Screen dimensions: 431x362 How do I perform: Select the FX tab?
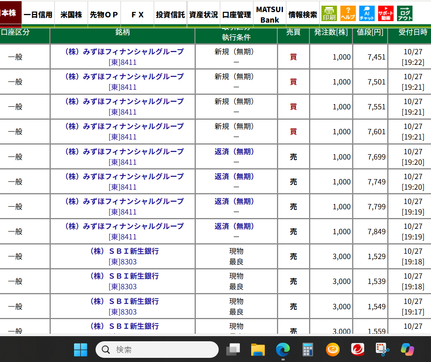point(137,15)
